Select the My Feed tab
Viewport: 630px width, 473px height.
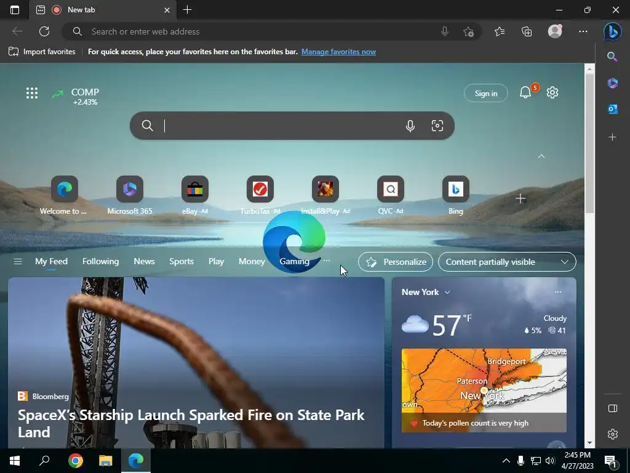pos(52,261)
